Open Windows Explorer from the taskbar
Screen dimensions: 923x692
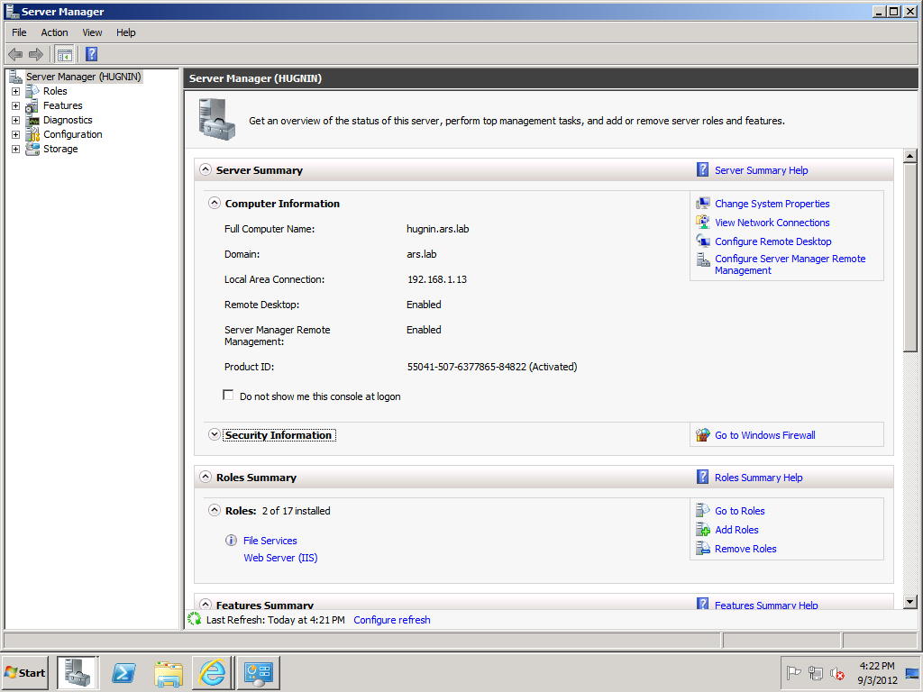(169, 672)
